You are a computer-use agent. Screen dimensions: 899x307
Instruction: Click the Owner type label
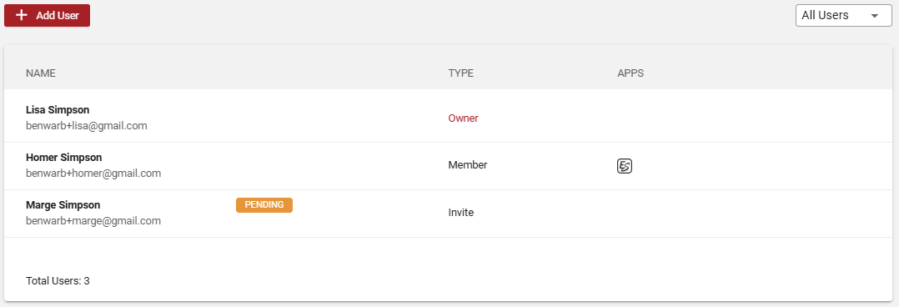(463, 118)
